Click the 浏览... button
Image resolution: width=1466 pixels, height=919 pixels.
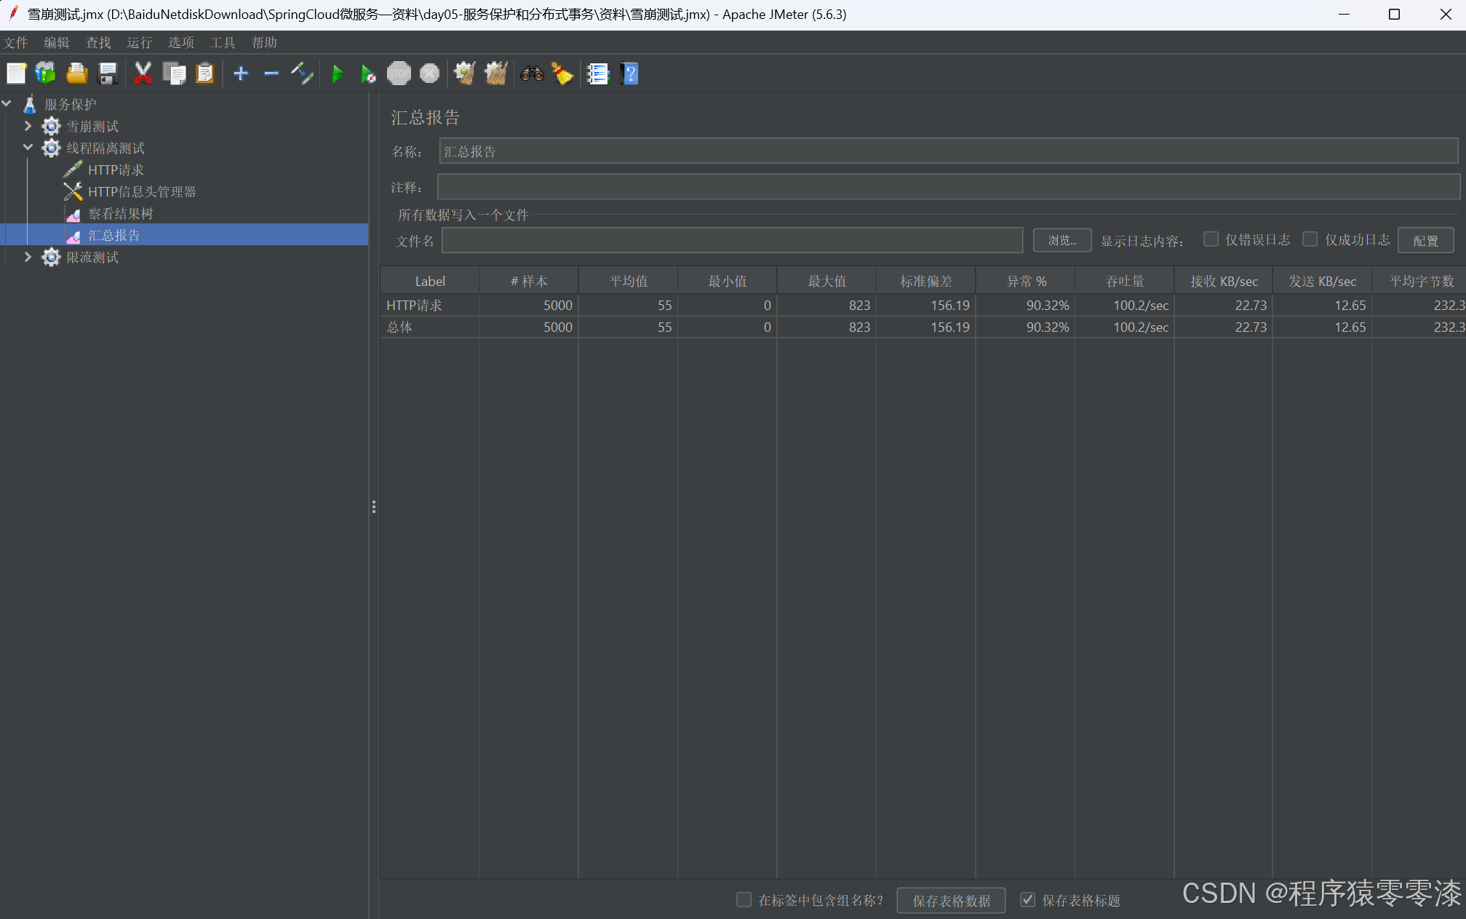[x=1062, y=240]
